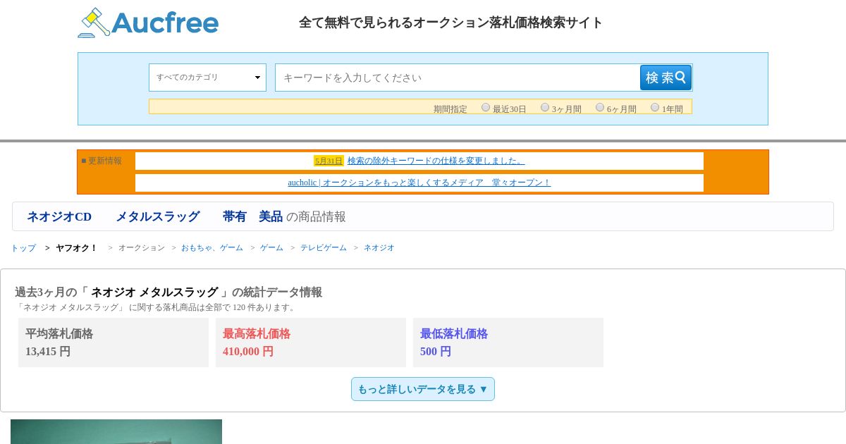846x444 pixels.
Task: Click the オークション breadcrumb text
Action: pos(142,248)
